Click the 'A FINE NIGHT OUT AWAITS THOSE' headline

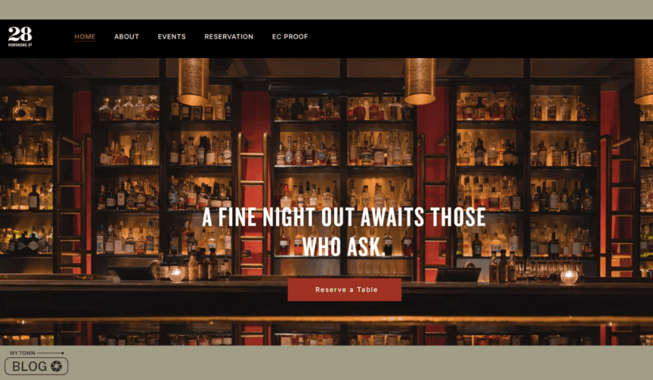(344, 218)
